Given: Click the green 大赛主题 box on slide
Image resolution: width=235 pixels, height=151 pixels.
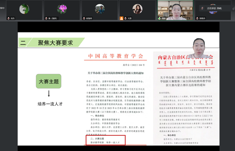Looking at the screenshot, I should [49, 81].
